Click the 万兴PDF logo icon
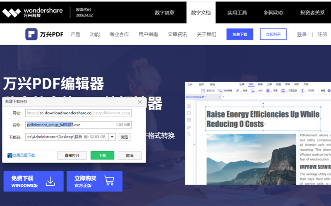Screen dimensions: 331x206 (x=31, y=34)
